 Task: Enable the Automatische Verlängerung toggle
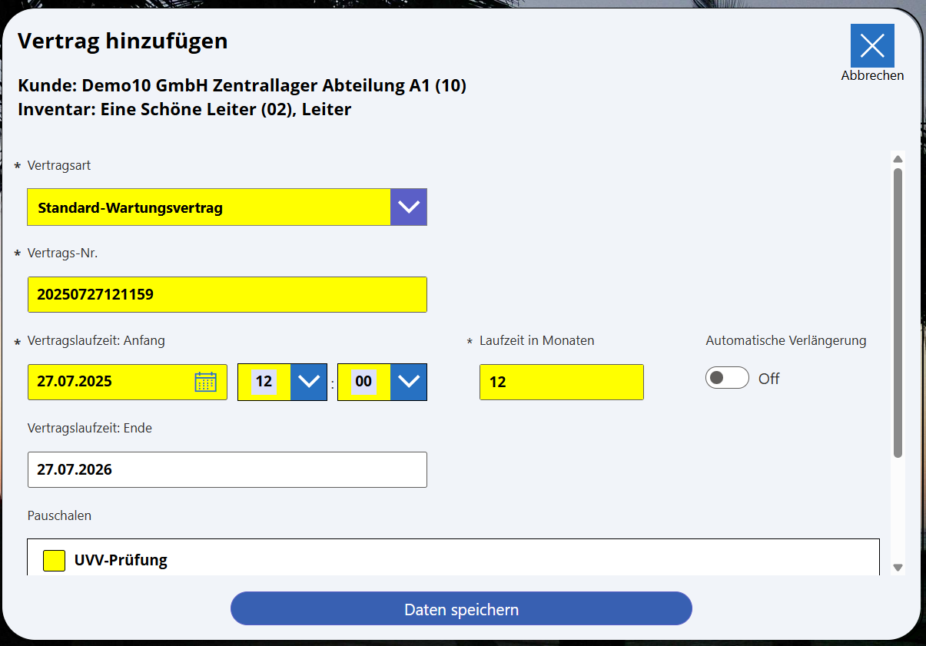726,378
